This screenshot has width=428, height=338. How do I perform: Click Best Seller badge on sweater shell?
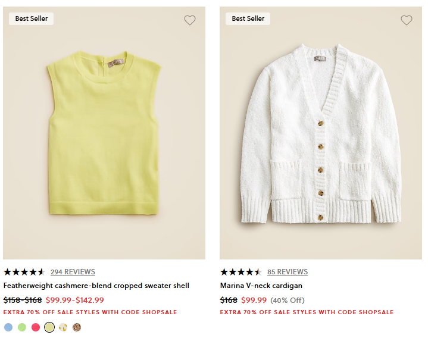click(x=32, y=18)
